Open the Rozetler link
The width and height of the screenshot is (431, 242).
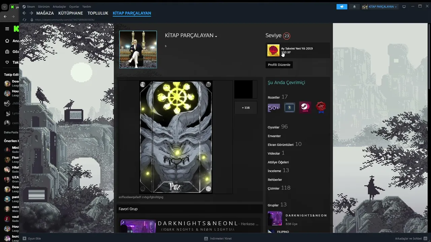coord(274,97)
